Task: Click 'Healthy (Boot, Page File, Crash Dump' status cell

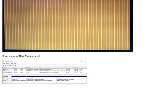Action: (52, 71)
